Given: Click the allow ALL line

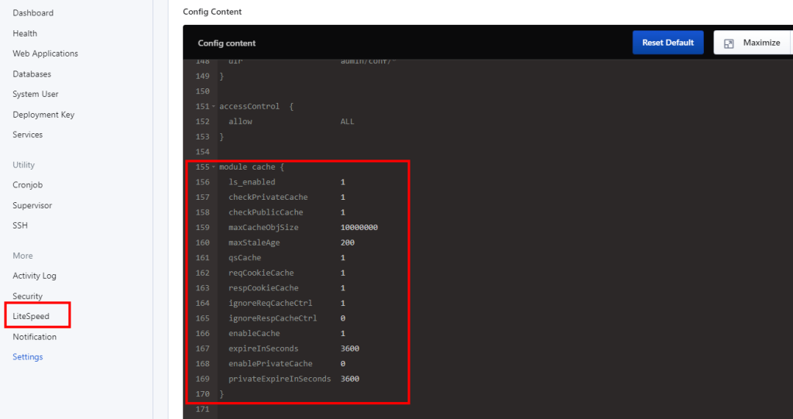Looking at the screenshot, I should (291, 122).
